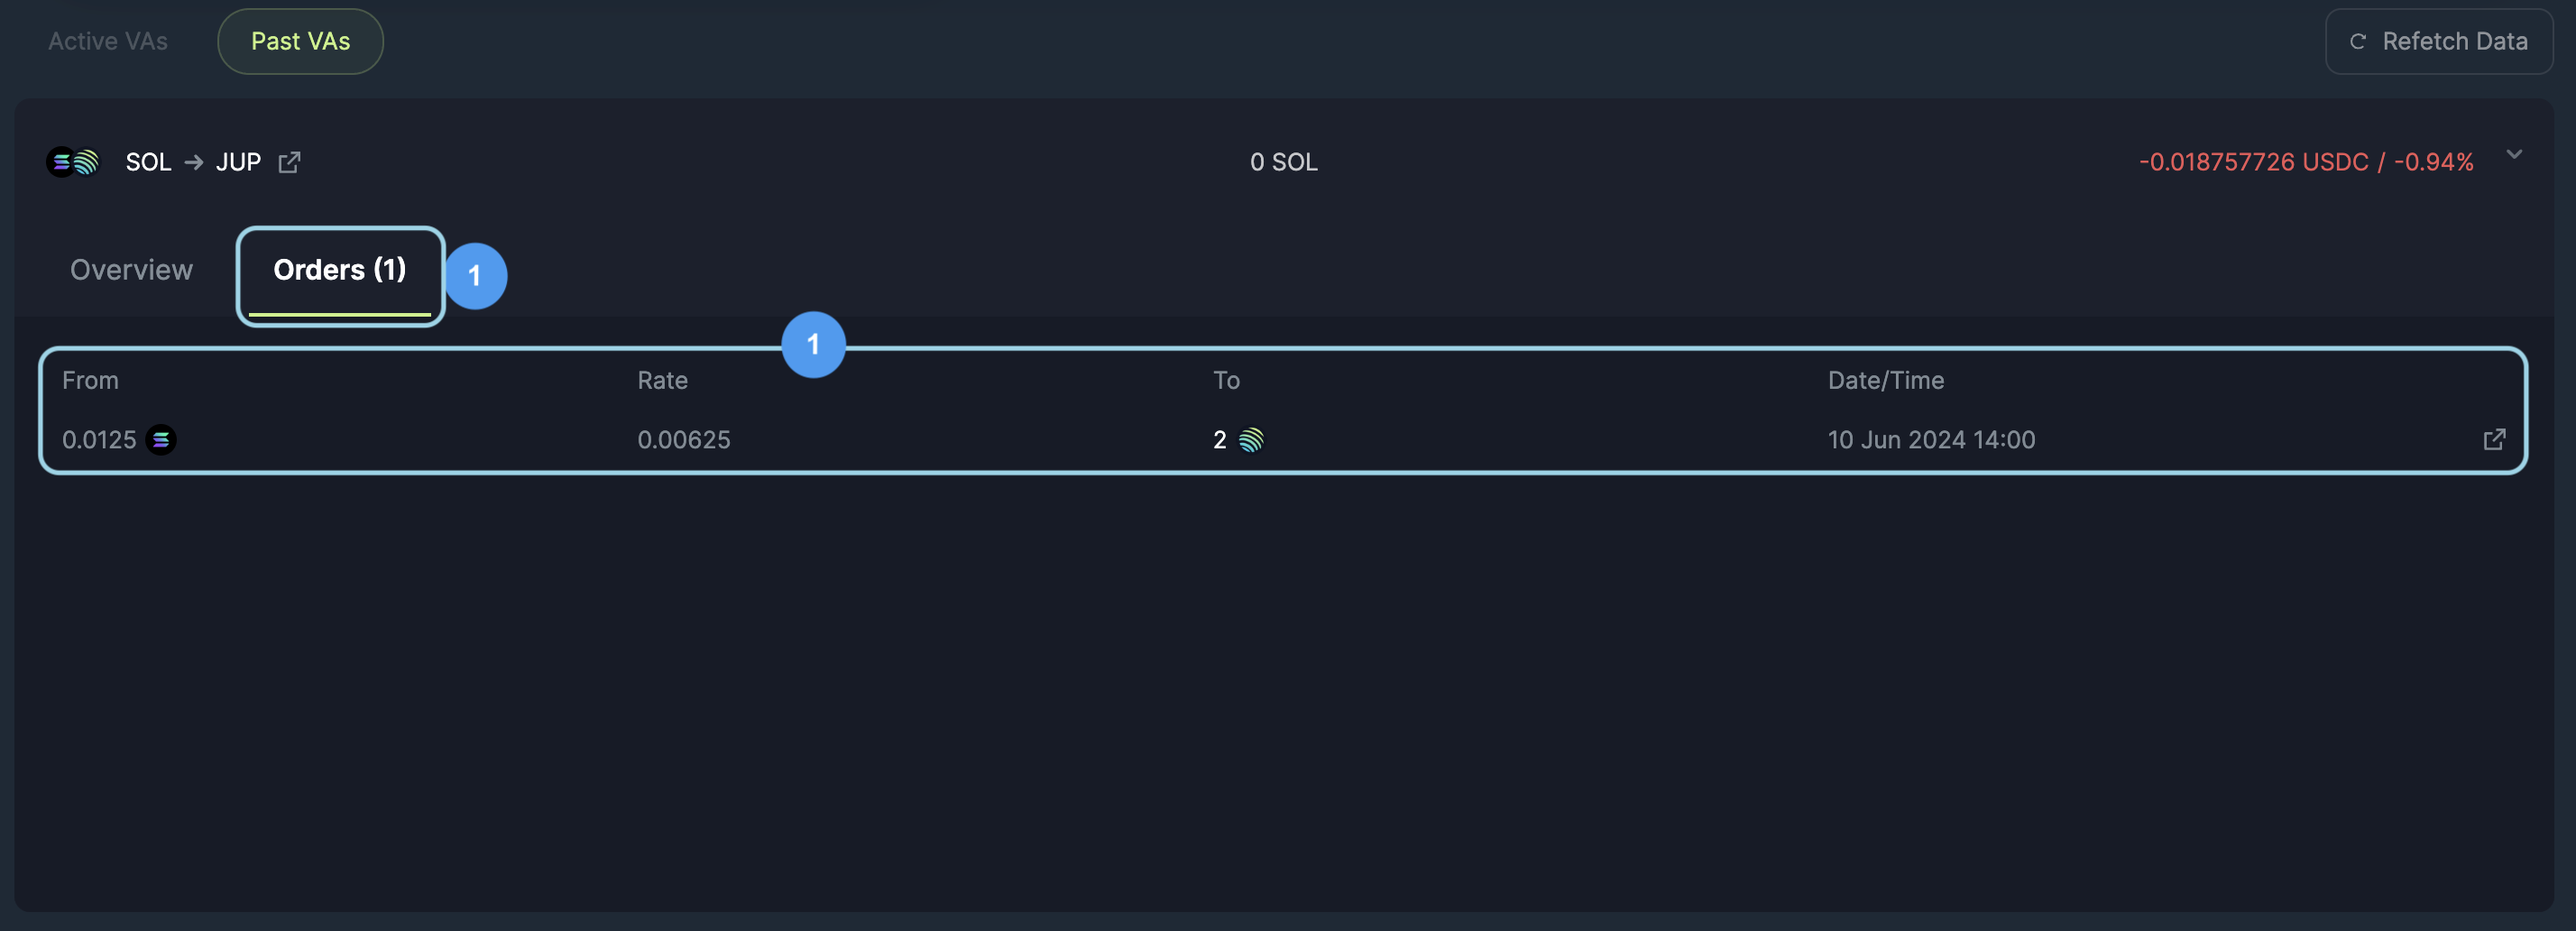Open the SOL to JUP external link icon

point(289,162)
